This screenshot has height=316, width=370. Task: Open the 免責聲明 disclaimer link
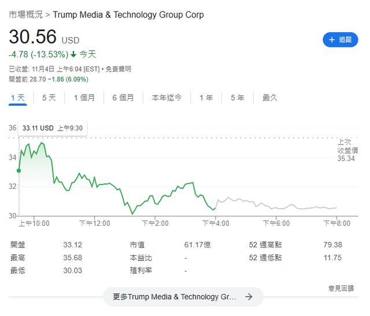pyautogui.click(x=118, y=69)
